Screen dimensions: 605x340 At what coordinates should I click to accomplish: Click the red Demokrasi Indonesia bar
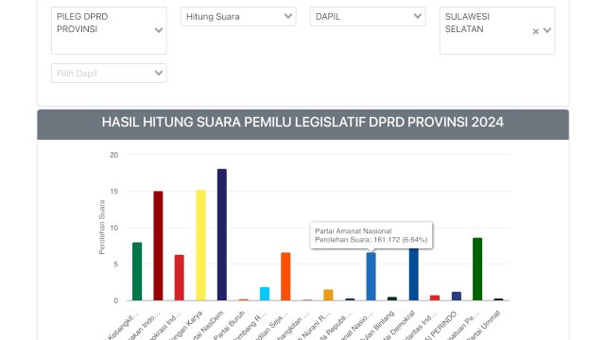180,278
